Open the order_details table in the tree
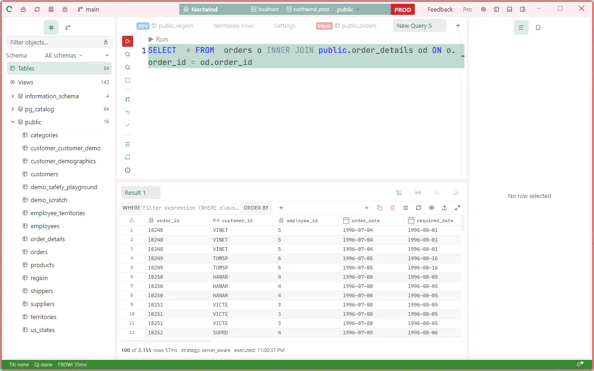594x371 pixels. 48,239
